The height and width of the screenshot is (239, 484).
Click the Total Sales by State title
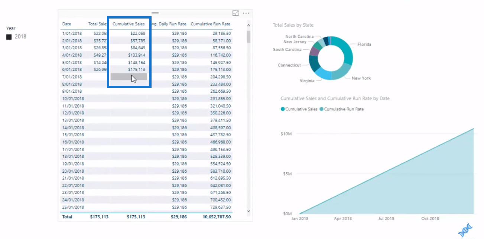coord(293,25)
